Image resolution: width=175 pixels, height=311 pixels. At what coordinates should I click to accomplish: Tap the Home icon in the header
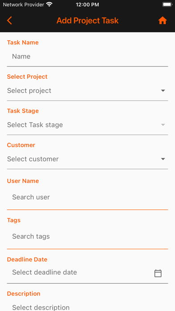(x=162, y=21)
